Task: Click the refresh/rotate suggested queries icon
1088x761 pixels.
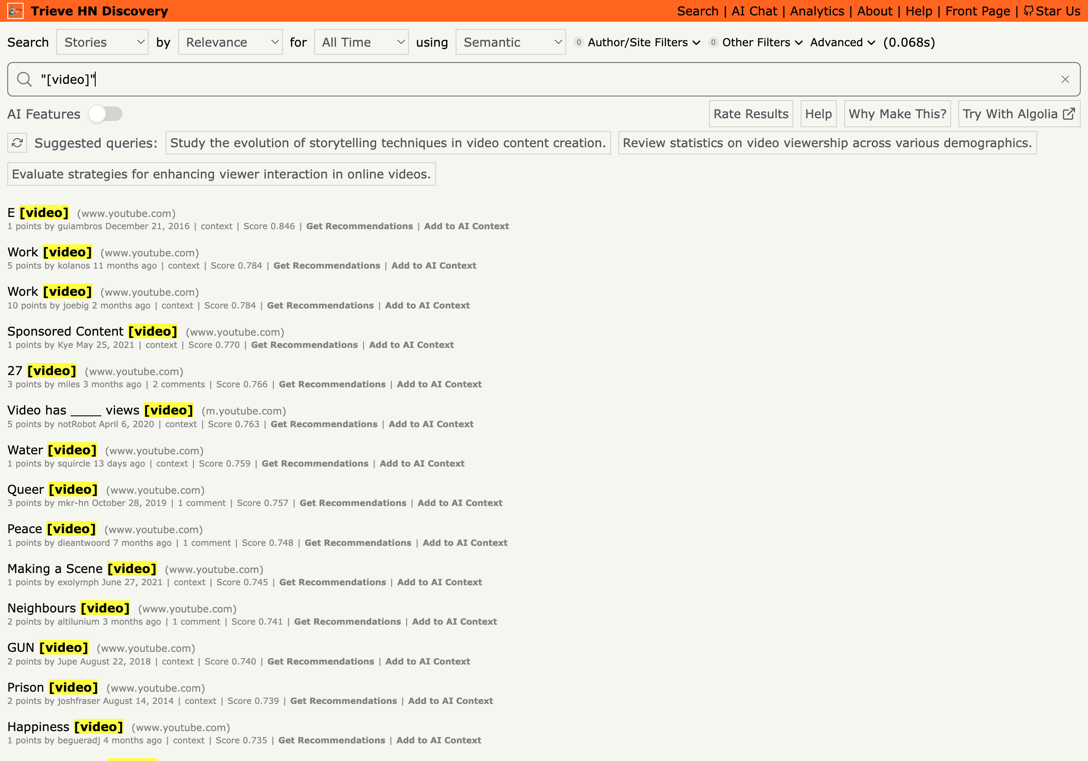Action: point(17,142)
